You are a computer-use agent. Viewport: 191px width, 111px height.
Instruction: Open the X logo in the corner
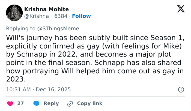tap(179, 9)
